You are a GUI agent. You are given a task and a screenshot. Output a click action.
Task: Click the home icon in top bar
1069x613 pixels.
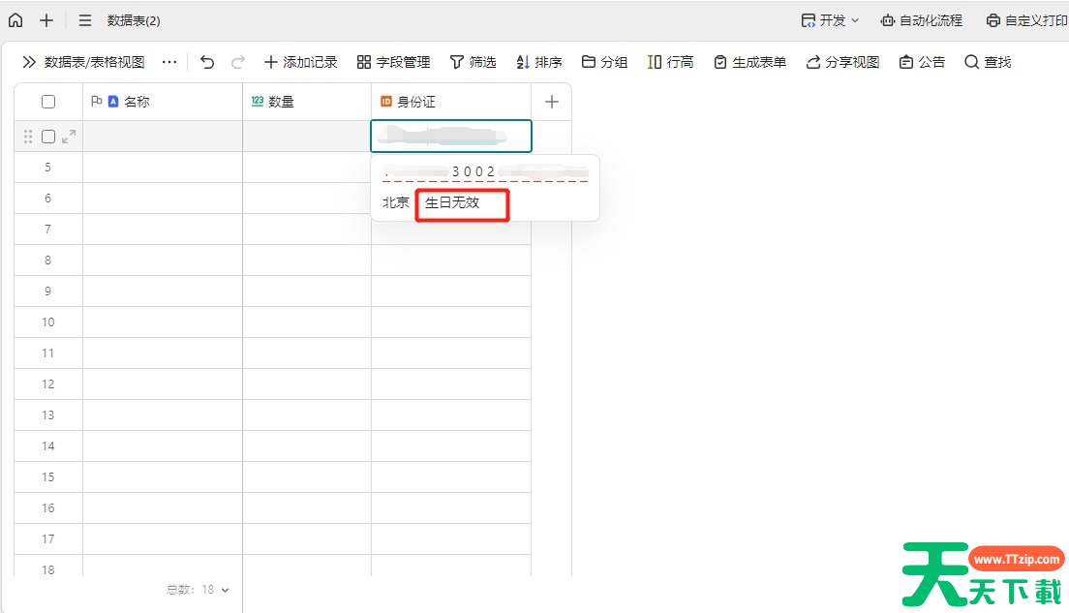(x=15, y=20)
